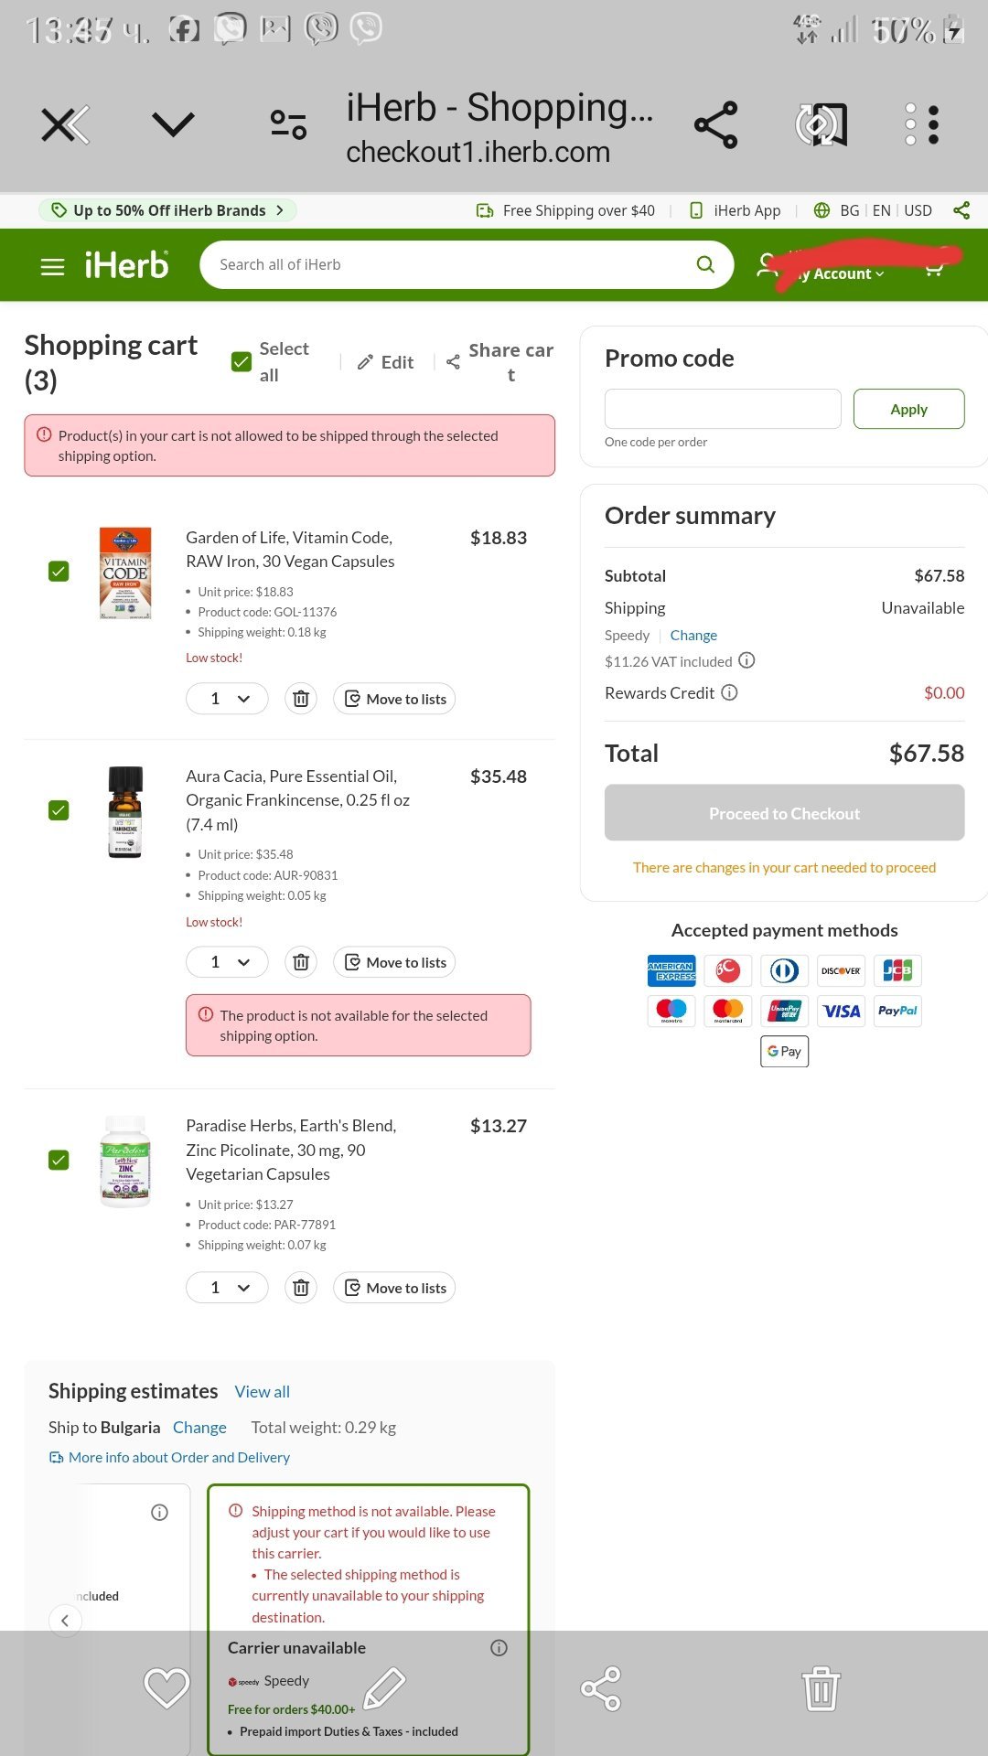Toggle the Select all checkbox
Image resolution: width=988 pixels, height=1756 pixels.
(x=242, y=362)
